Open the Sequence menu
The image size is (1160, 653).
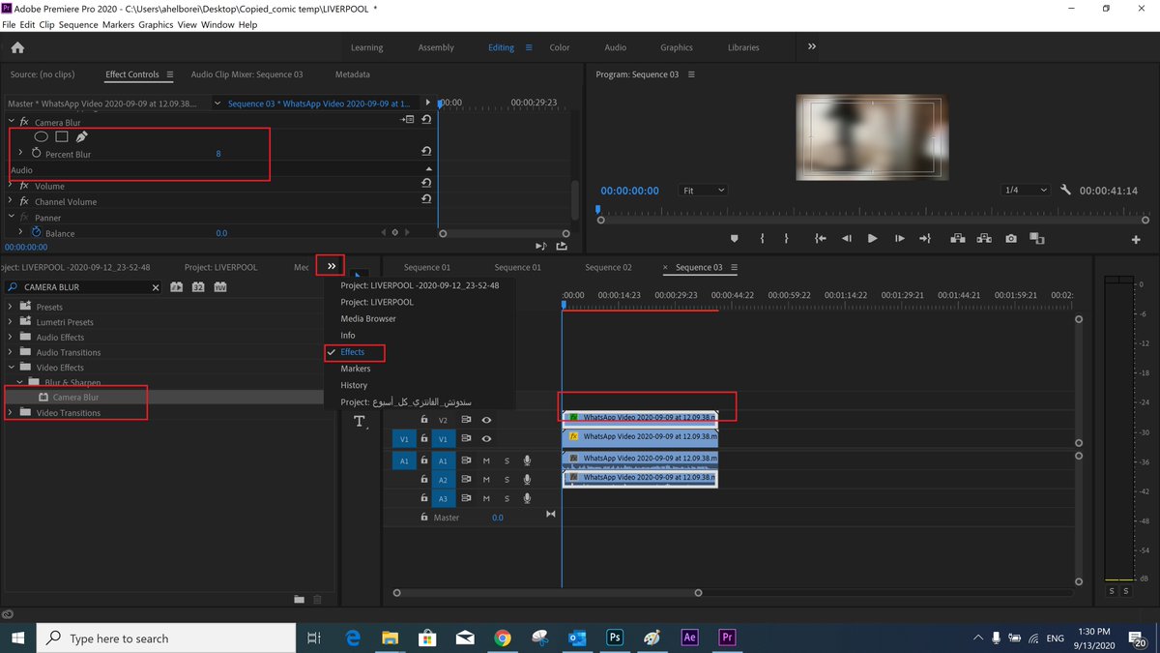pos(78,24)
